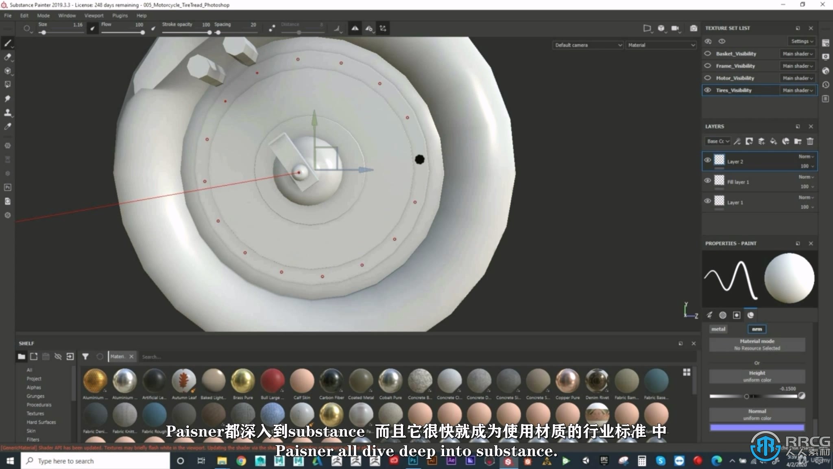Toggle visibility of Fill layer 1

coord(708,180)
